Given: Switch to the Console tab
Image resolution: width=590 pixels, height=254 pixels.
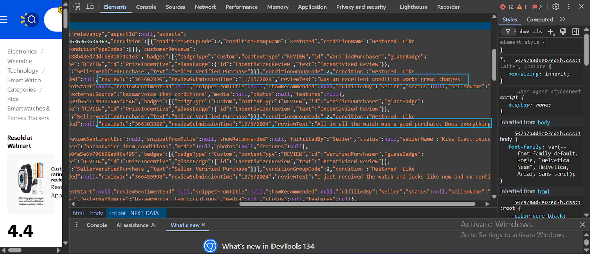Looking at the screenshot, I should [146, 7].
